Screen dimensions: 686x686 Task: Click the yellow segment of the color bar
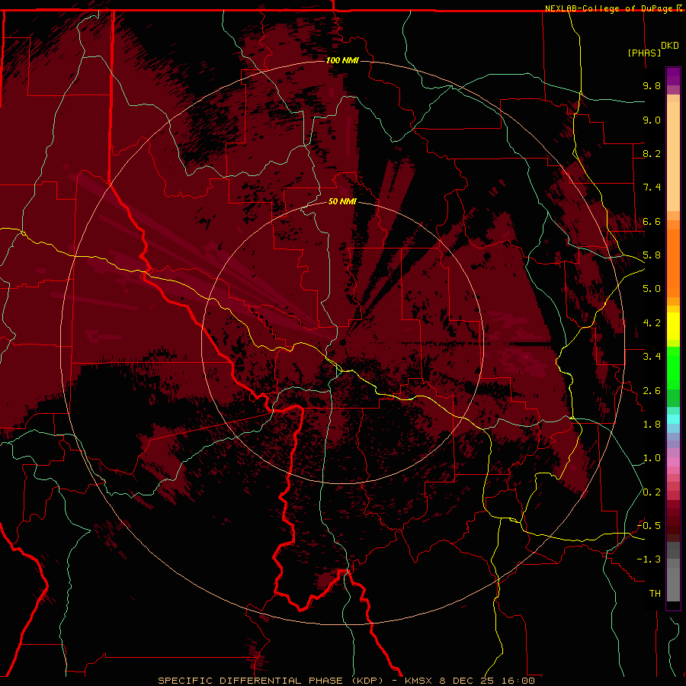(673, 326)
